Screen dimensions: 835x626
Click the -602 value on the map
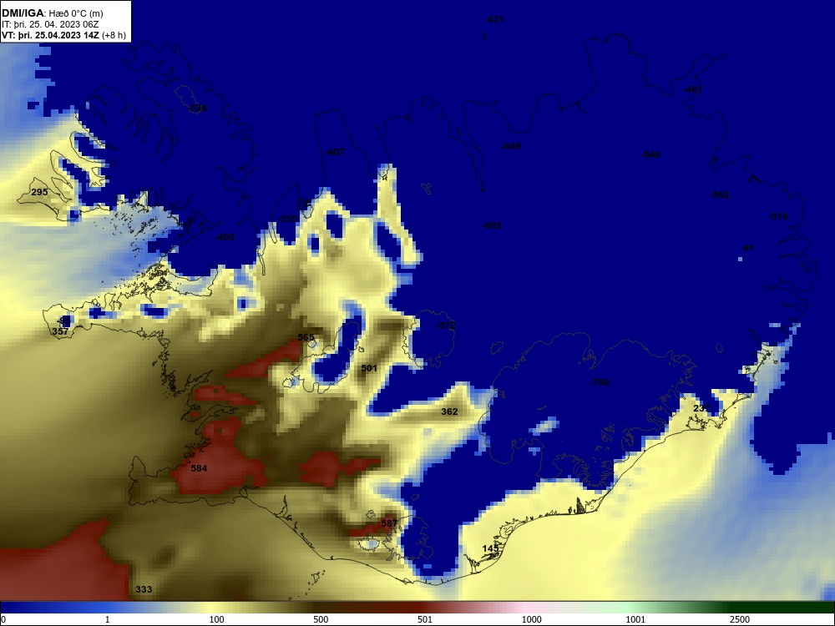pos(492,225)
